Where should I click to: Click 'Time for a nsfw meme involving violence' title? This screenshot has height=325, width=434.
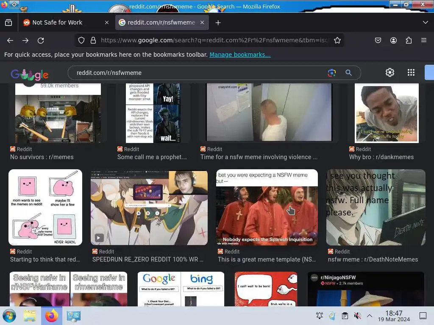tap(259, 157)
